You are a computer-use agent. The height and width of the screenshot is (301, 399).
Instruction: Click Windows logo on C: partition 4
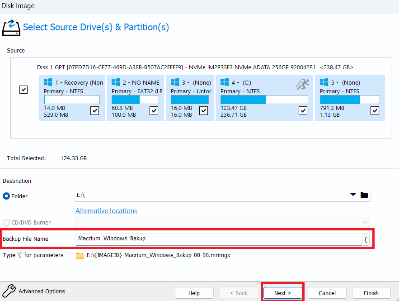click(x=225, y=82)
